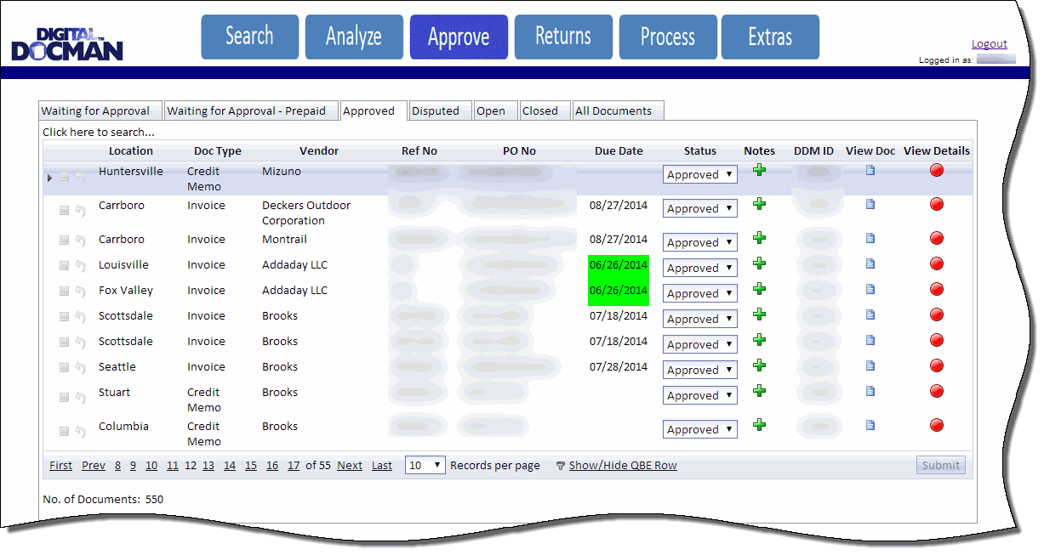
Task: Toggle the Show/Hide QBE Row link
Action: [x=623, y=466]
